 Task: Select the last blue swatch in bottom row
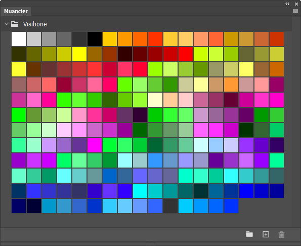click(231, 206)
